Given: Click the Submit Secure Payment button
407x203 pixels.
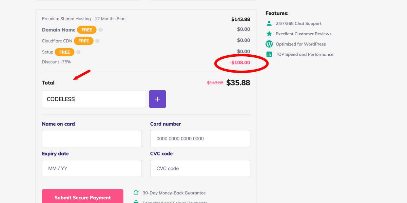Looking at the screenshot, I should point(83,196).
